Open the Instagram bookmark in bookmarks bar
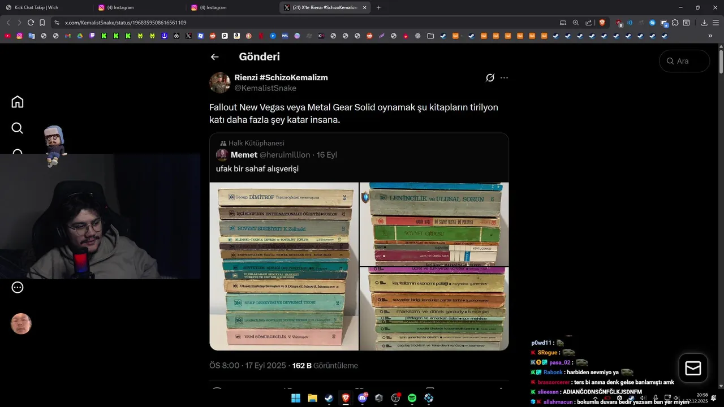This screenshot has width=724, height=407. (x=20, y=36)
